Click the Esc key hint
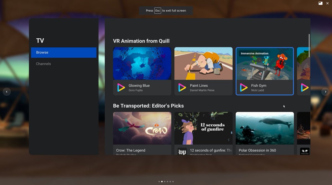This screenshot has height=185, width=332. pyautogui.click(x=157, y=10)
